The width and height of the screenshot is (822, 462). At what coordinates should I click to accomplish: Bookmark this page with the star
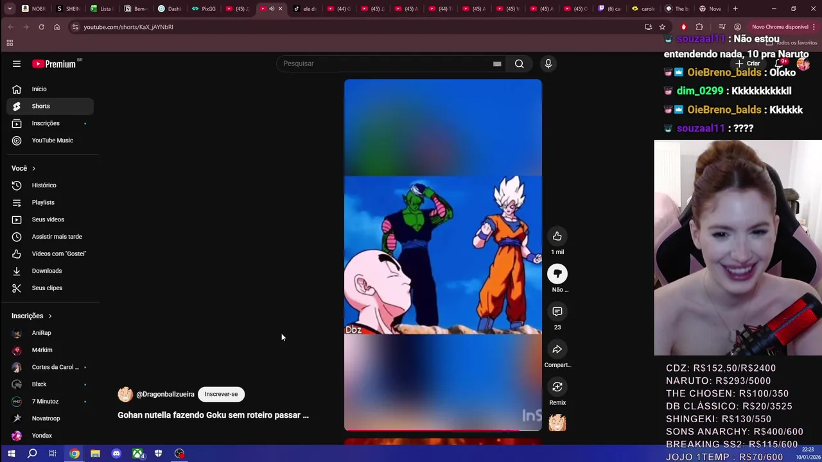click(662, 27)
